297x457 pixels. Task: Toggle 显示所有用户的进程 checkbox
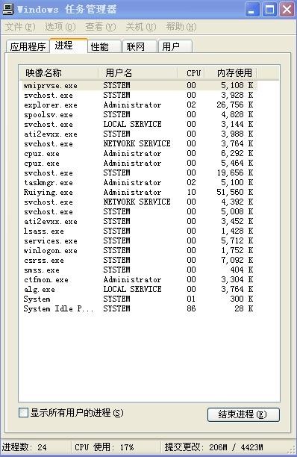[23, 413]
